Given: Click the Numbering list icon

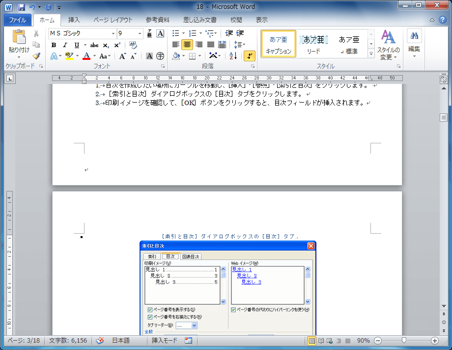Looking at the screenshot, I should 193,33.
